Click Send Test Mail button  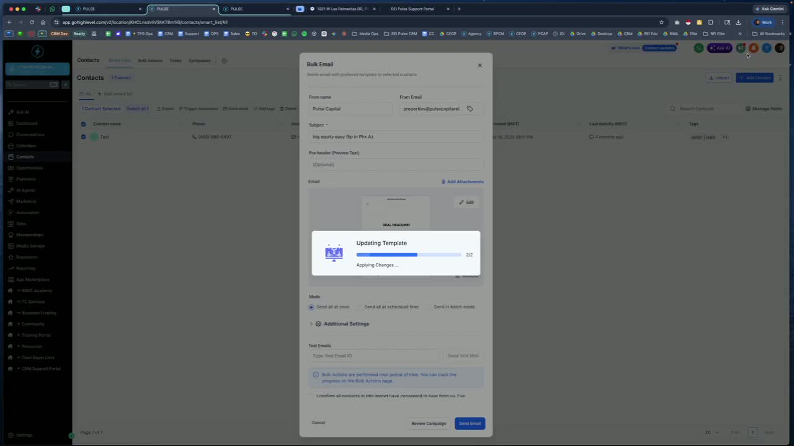[463, 356]
